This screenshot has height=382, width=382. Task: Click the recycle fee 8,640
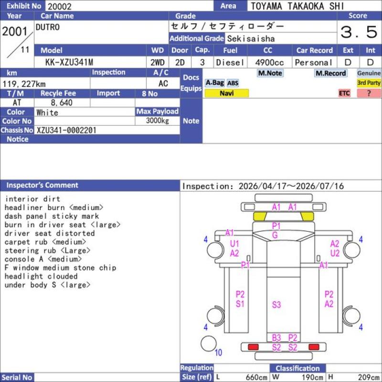point(62,103)
